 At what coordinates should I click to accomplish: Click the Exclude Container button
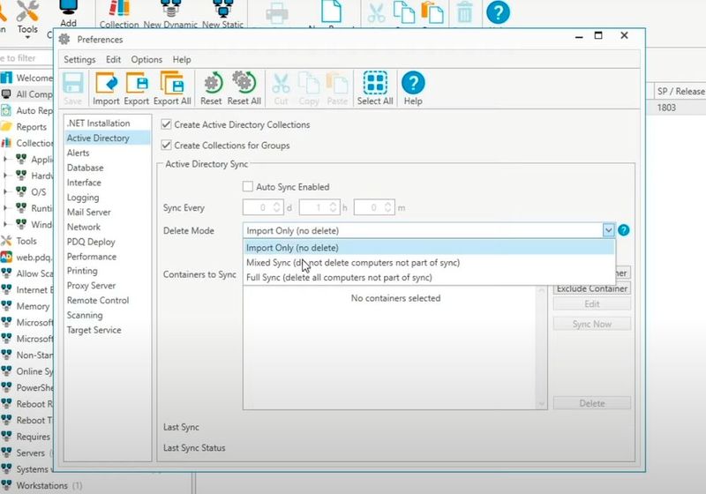click(x=591, y=288)
